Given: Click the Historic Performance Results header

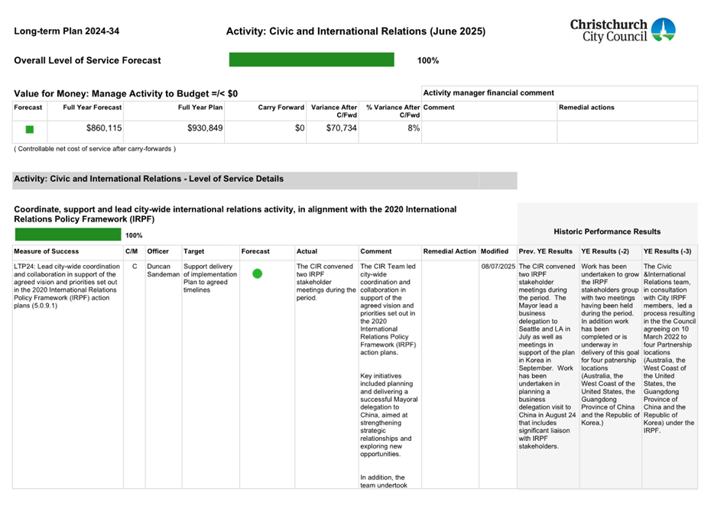Looking at the screenshot, I should click(608, 231).
